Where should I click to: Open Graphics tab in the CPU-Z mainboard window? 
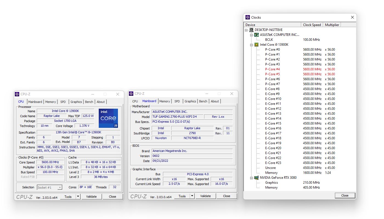190,101
